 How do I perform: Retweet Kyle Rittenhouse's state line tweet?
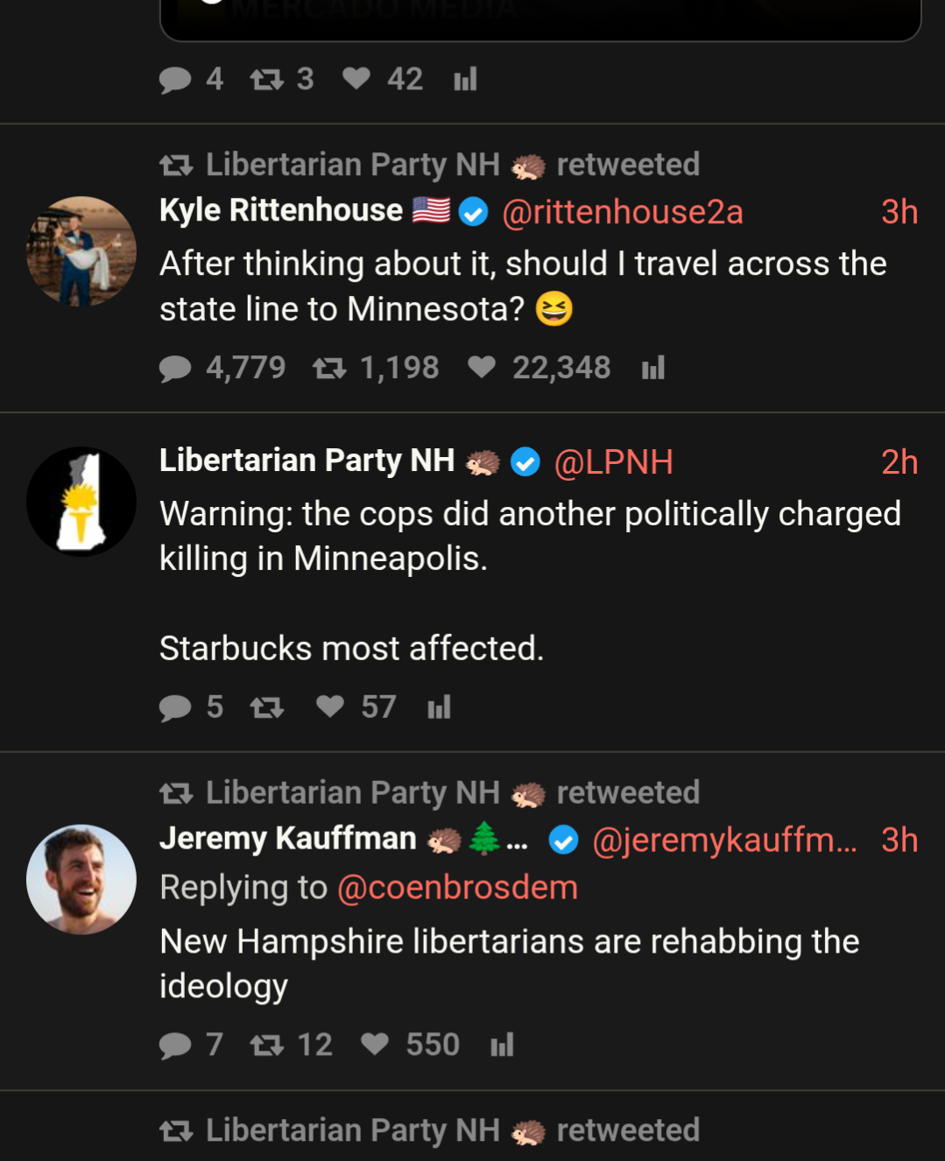click(x=329, y=369)
